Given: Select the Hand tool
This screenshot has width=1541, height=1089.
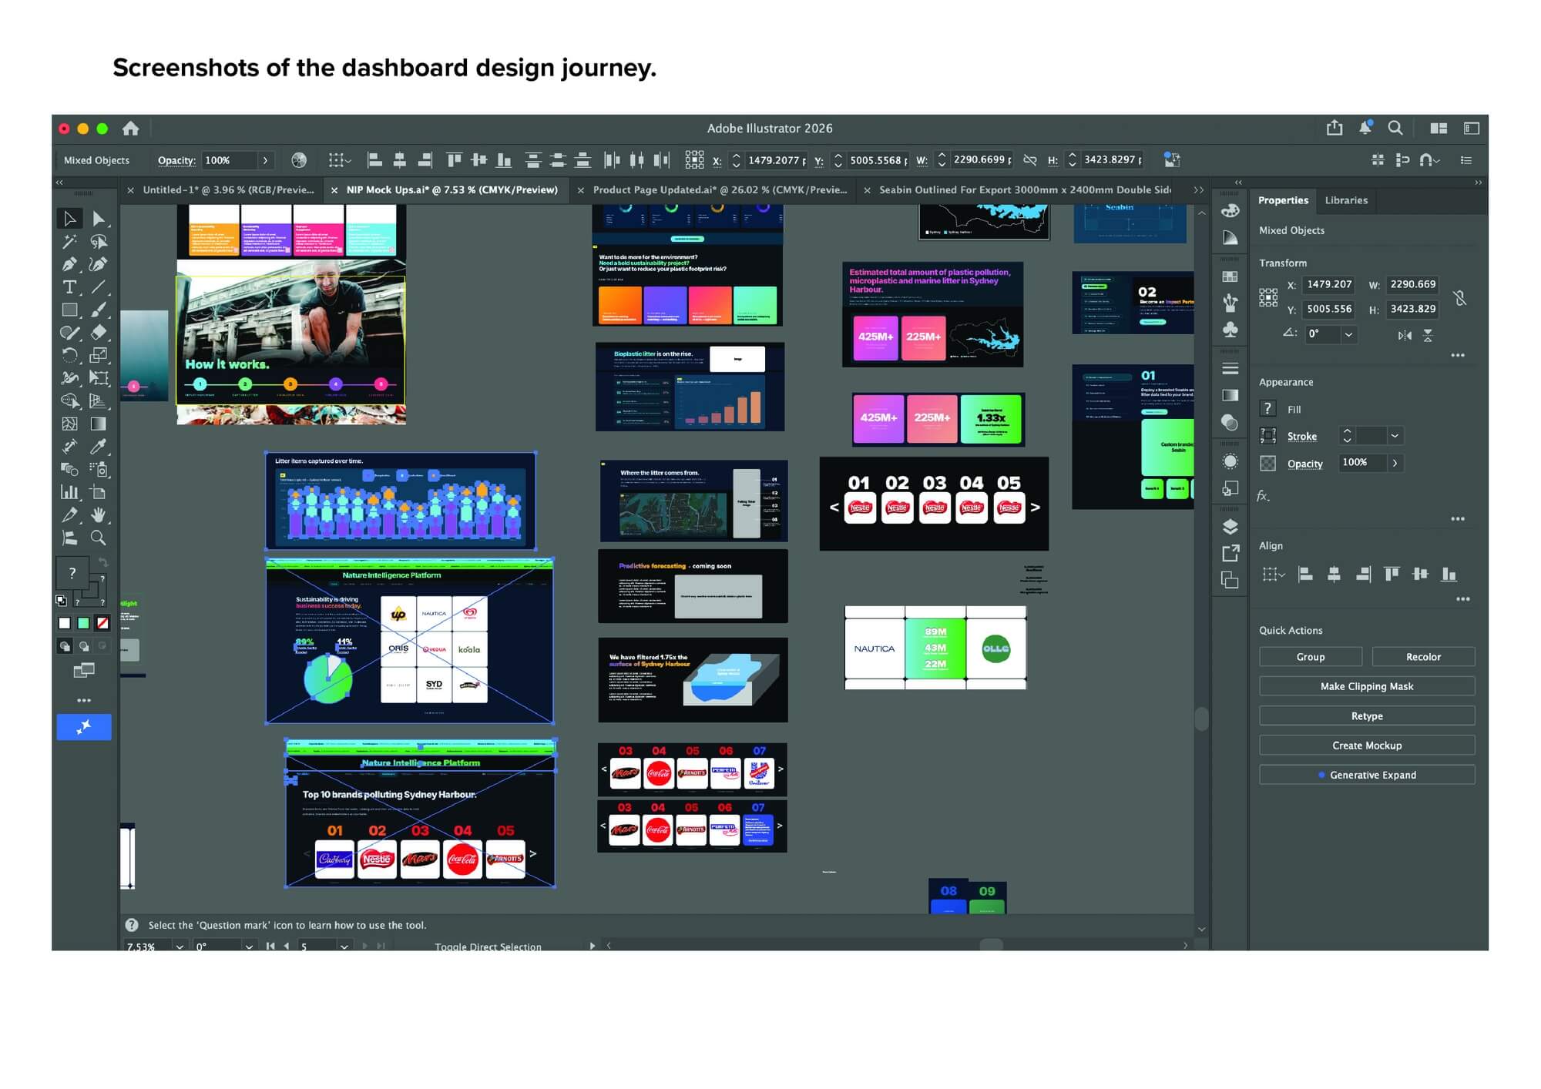Looking at the screenshot, I should point(99,515).
